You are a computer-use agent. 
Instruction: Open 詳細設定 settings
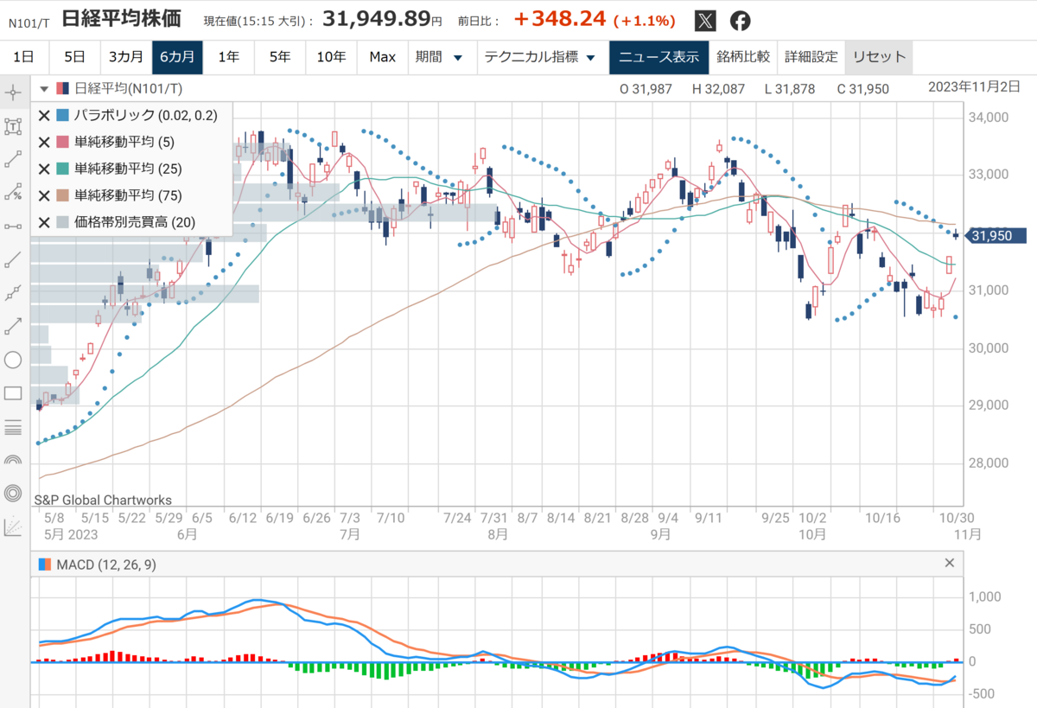coord(811,57)
